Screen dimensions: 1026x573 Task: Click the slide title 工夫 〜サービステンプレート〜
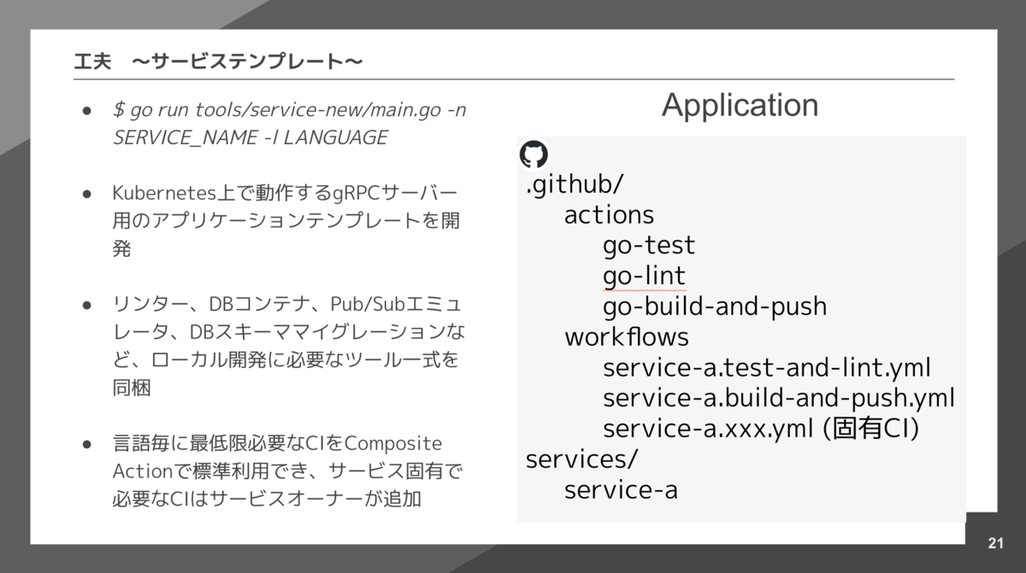coord(218,61)
